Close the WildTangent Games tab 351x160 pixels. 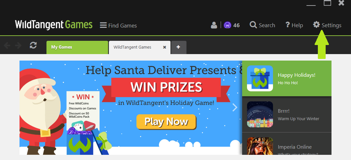pyautogui.click(x=164, y=47)
